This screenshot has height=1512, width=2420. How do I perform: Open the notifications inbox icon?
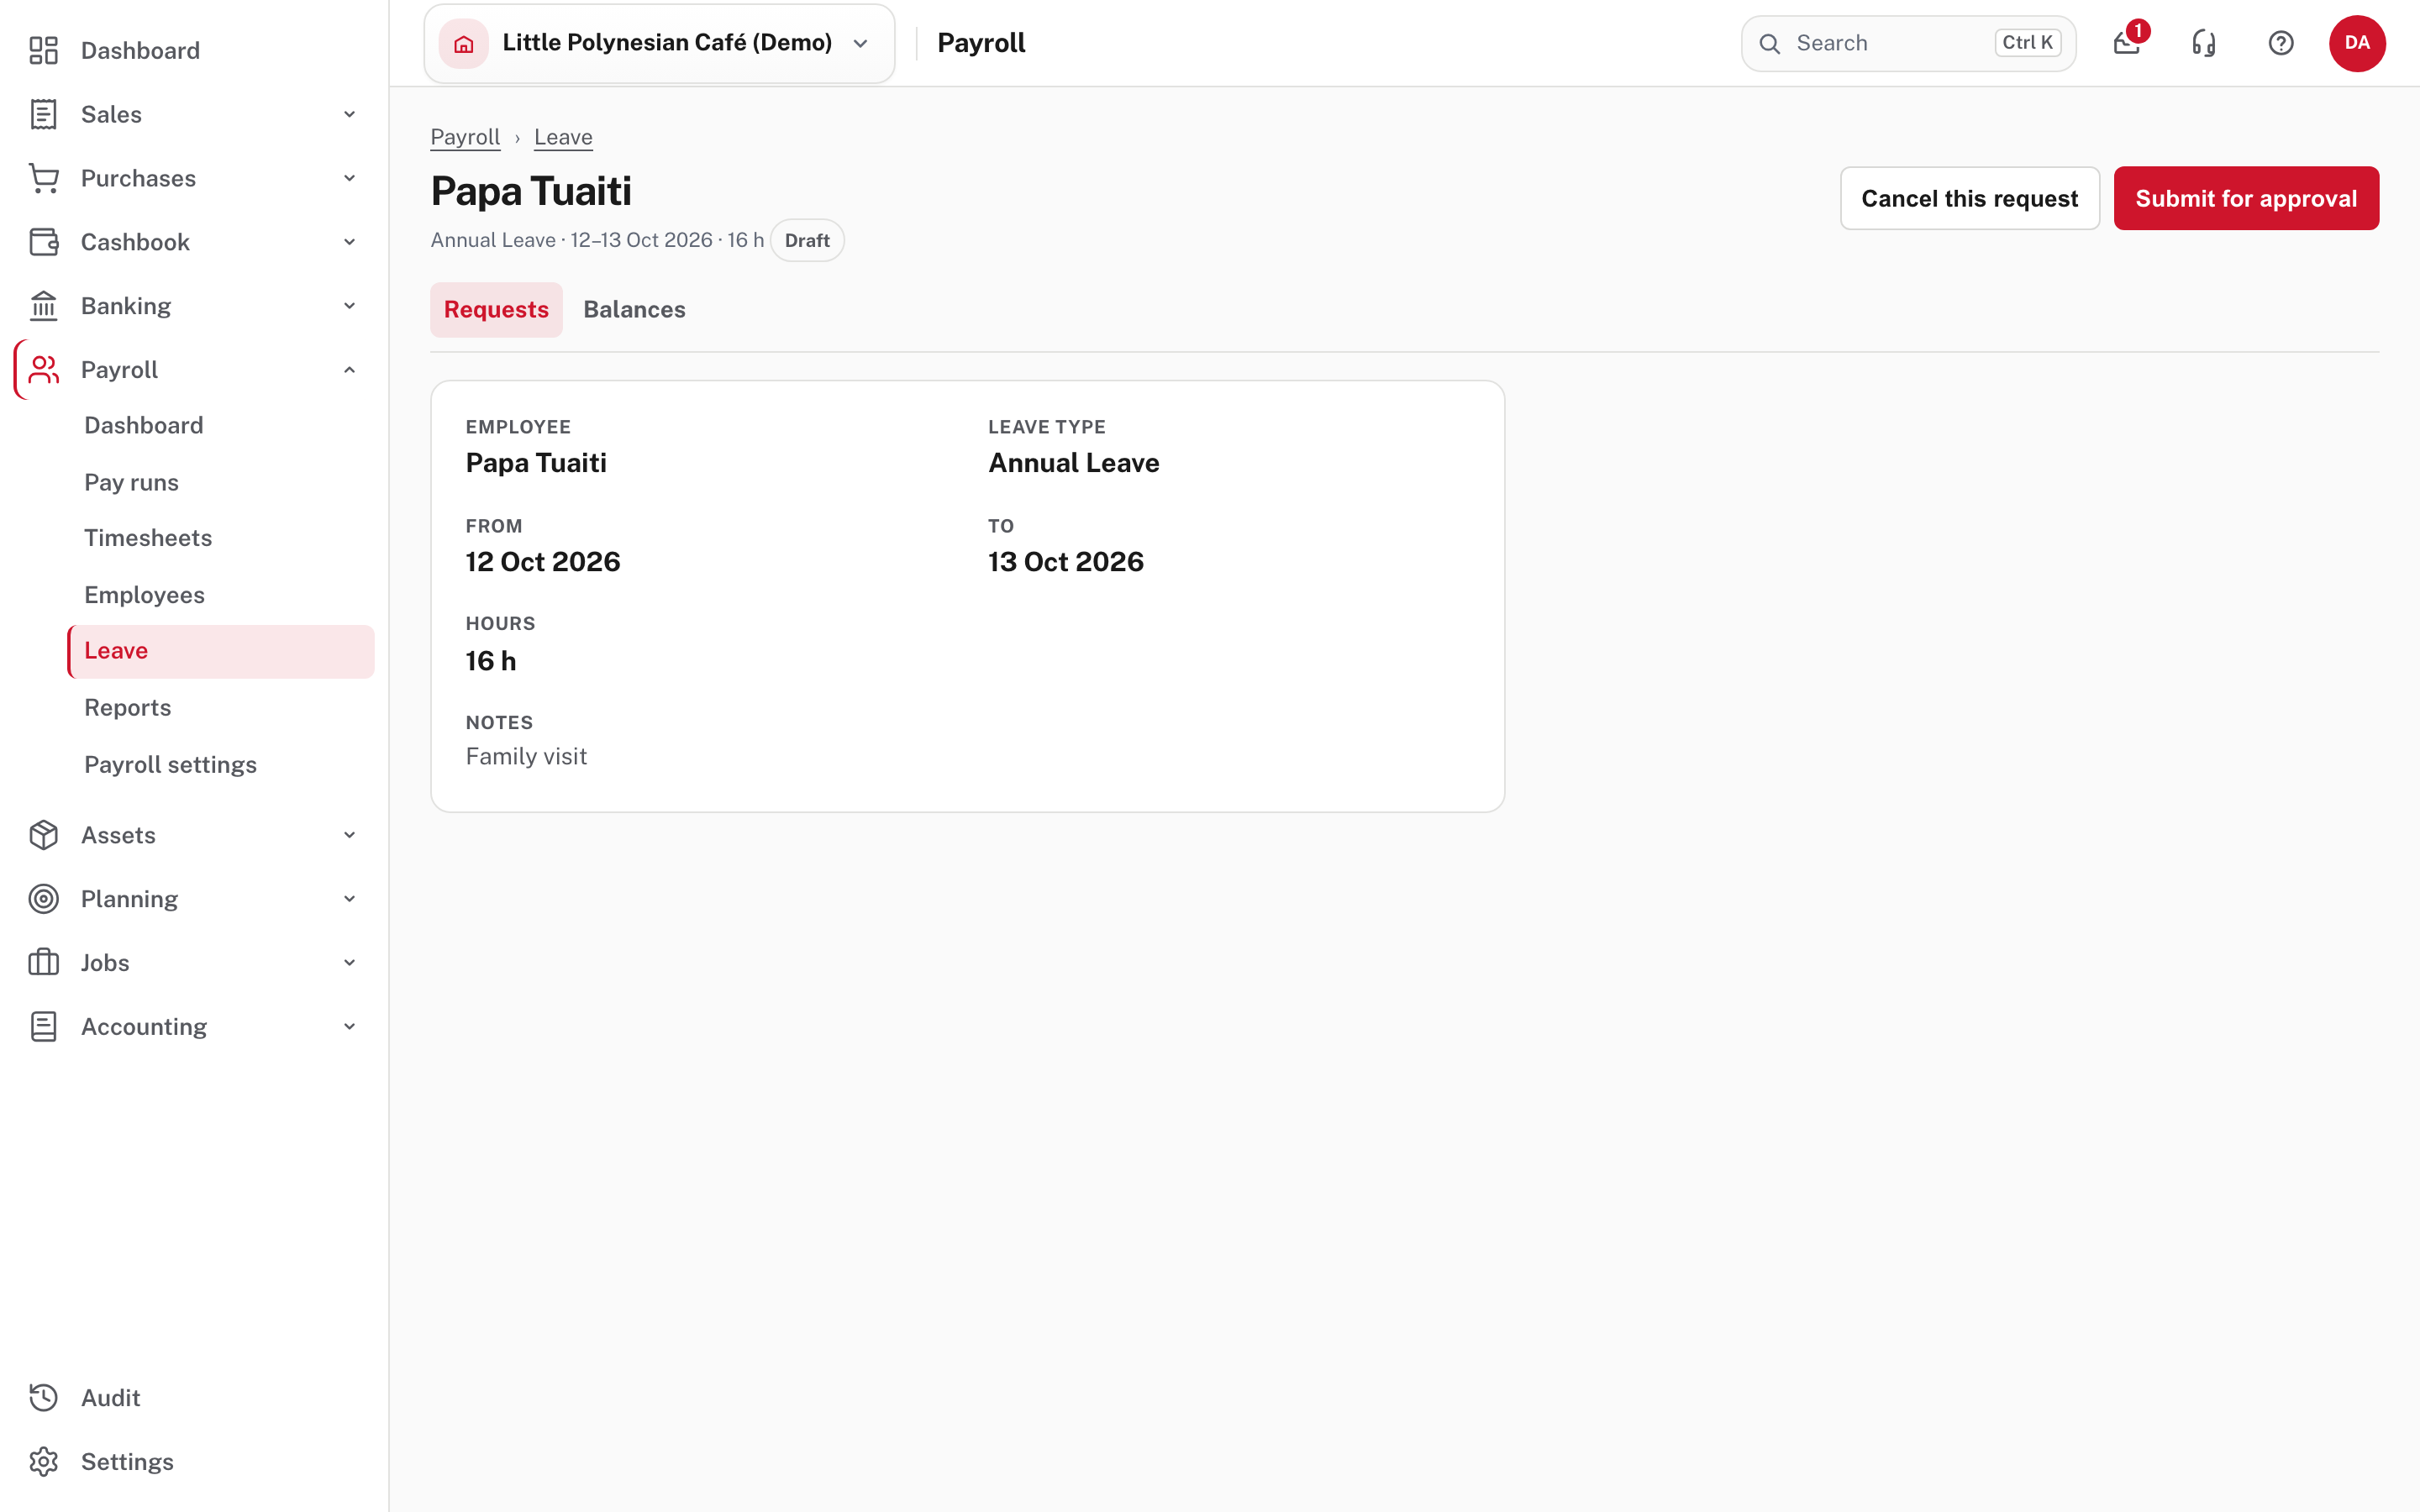[2127, 43]
